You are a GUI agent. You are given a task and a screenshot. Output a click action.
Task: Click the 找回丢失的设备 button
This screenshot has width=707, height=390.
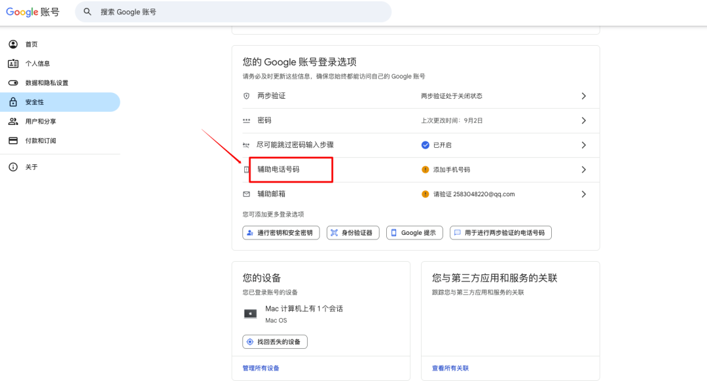point(275,342)
